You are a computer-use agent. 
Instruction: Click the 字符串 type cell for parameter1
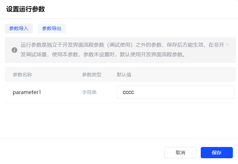coord(89,92)
